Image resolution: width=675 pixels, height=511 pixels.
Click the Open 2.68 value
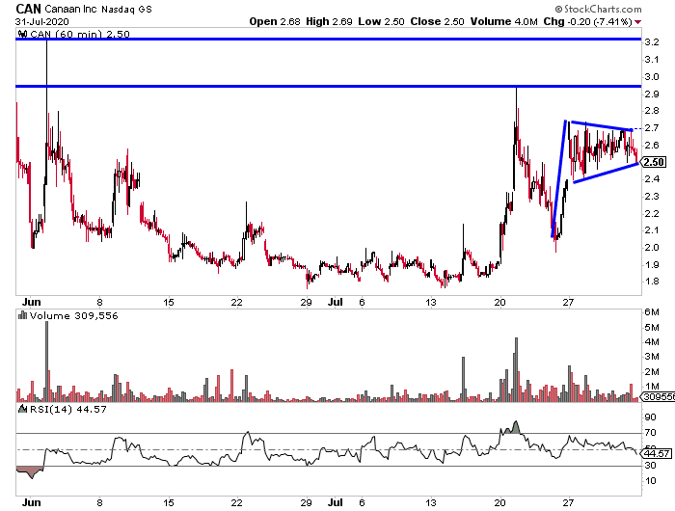click(x=275, y=21)
